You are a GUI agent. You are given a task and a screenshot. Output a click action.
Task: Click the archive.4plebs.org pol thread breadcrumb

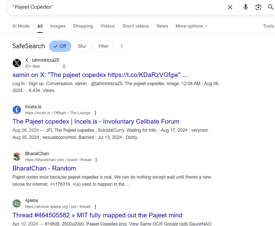click(x=58, y=207)
